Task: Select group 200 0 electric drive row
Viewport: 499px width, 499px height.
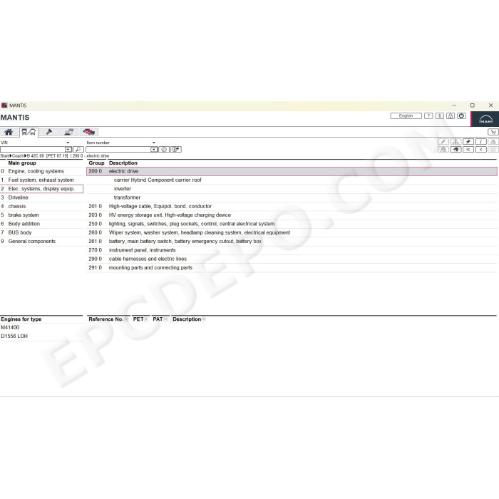Action: pos(292,171)
